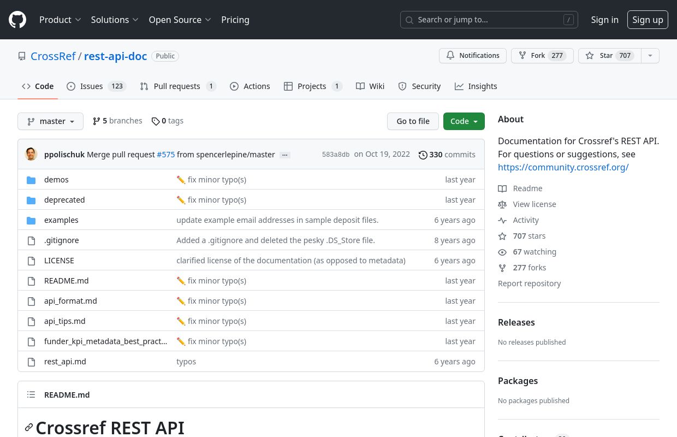Click the GitHub logo icon

[17, 20]
